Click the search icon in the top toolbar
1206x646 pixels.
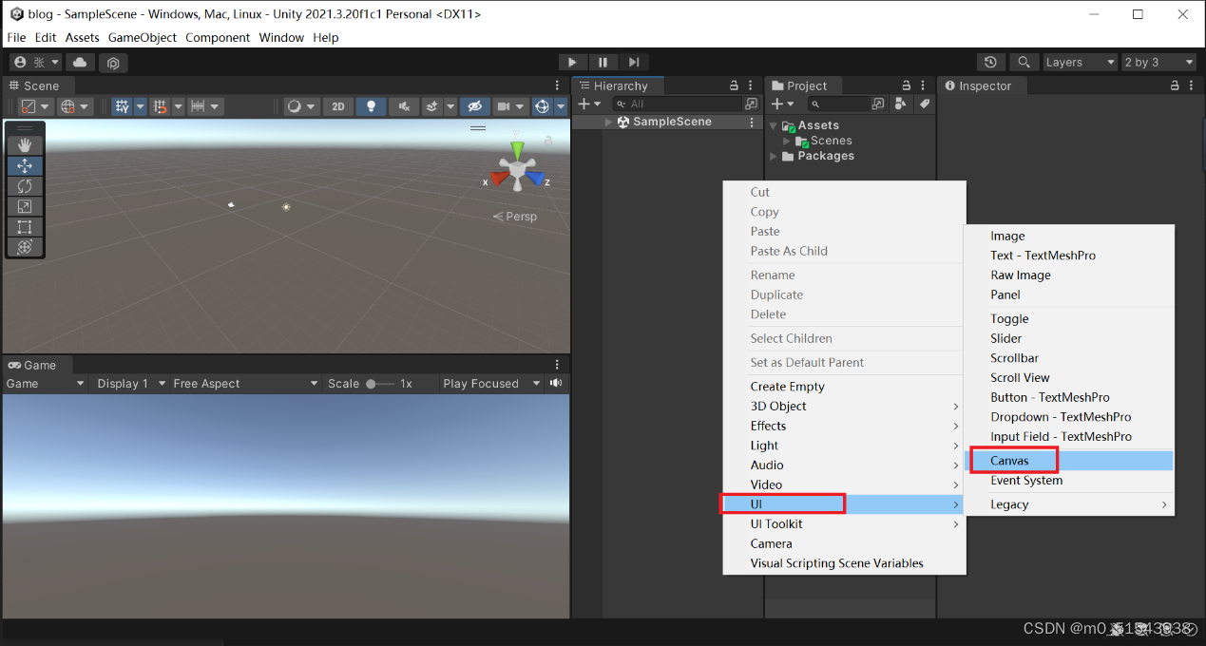(1024, 62)
